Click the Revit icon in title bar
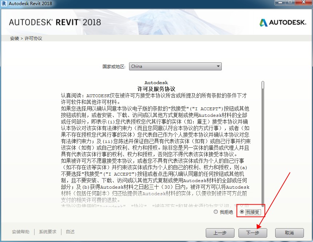Image resolution: width=313 pixels, height=242 pixels. click(4, 4)
